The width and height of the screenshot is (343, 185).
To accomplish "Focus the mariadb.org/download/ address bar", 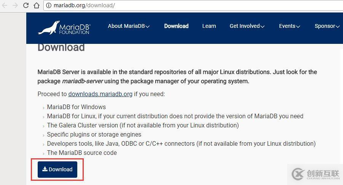I will [x=152, y=5].
